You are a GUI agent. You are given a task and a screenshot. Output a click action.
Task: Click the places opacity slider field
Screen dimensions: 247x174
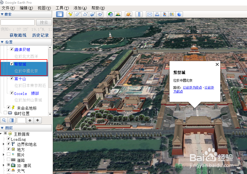(x=21, y=120)
